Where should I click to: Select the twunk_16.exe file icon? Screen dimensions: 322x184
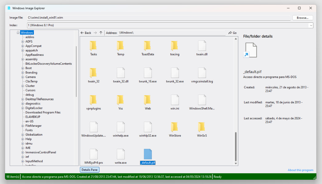[148, 72]
